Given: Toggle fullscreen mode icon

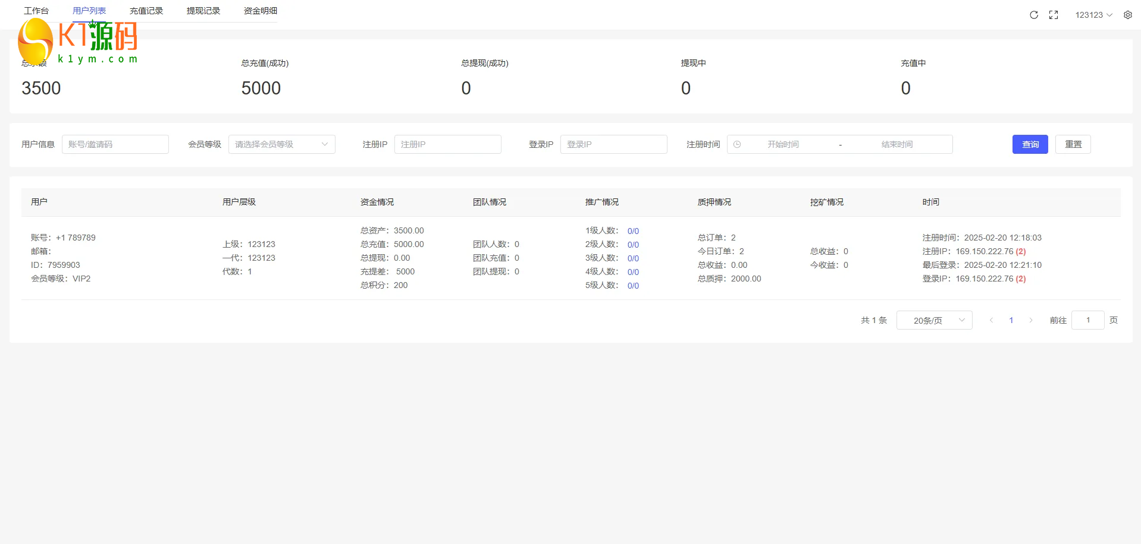Looking at the screenshot, I should click(x=1054, y=15).
